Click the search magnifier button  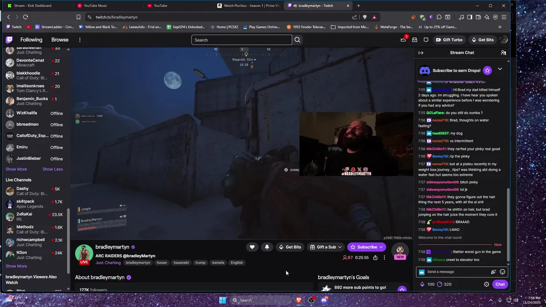[x=297, y=40]
